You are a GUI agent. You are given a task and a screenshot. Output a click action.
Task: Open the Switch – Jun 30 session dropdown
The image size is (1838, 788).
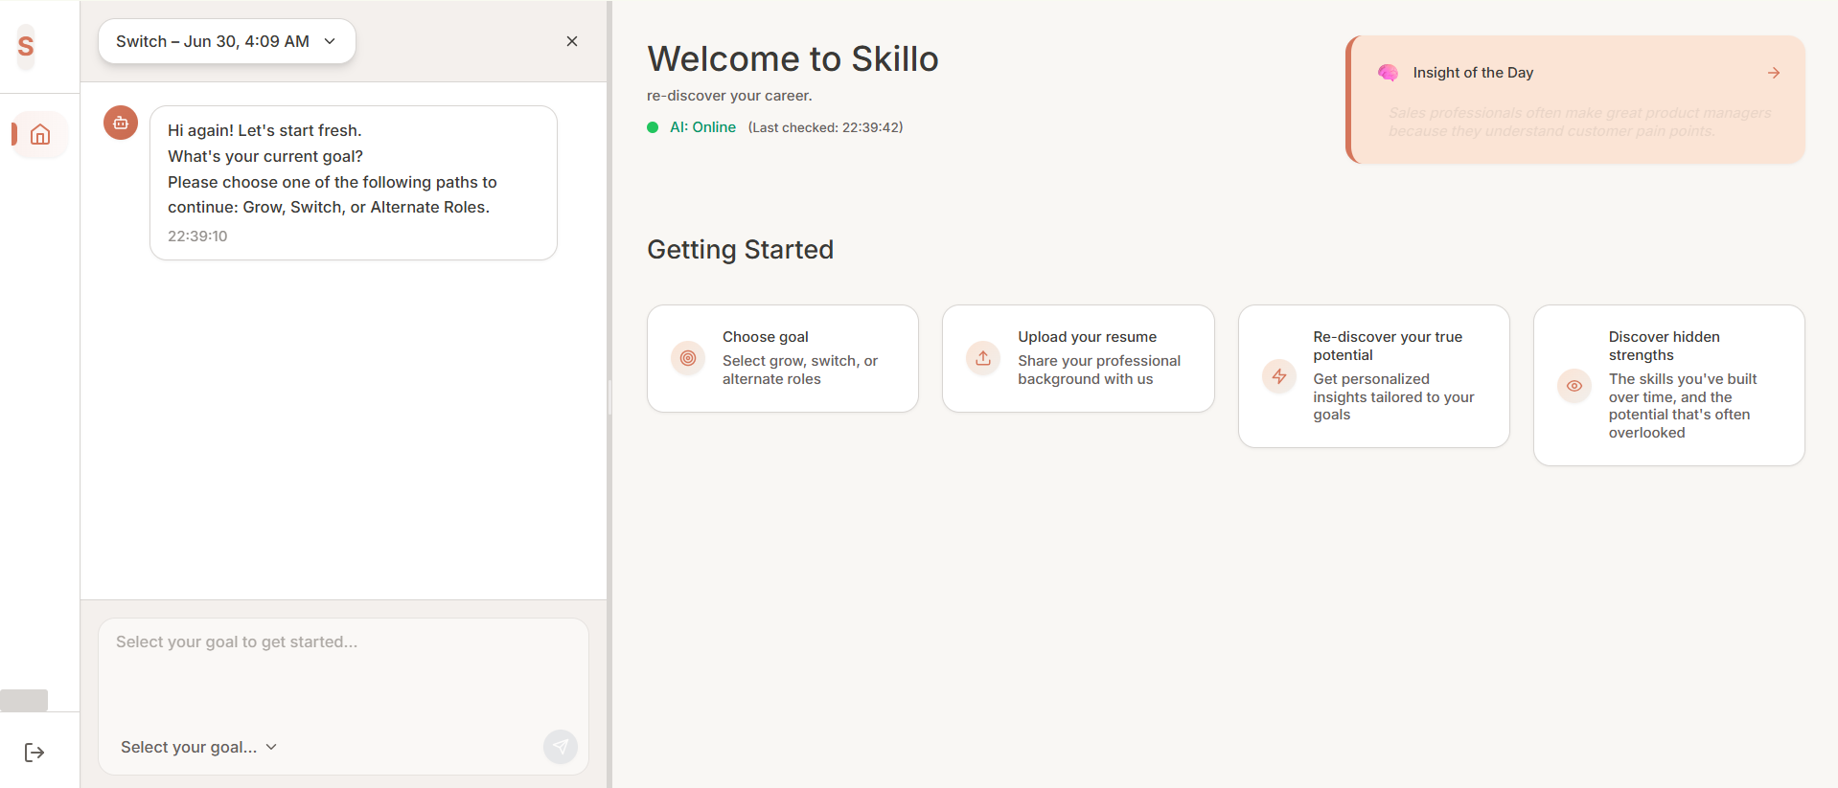coord(227,41)
